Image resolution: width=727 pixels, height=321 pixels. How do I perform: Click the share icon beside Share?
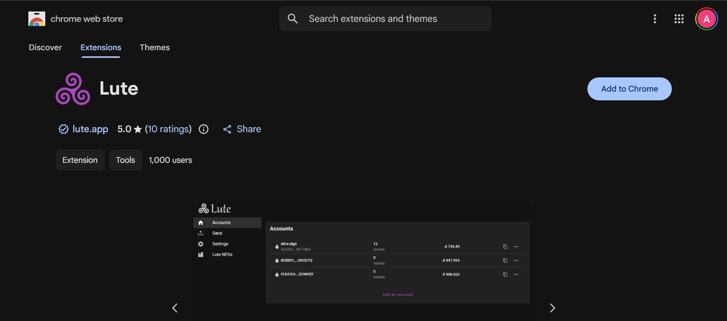coord(227,129)
